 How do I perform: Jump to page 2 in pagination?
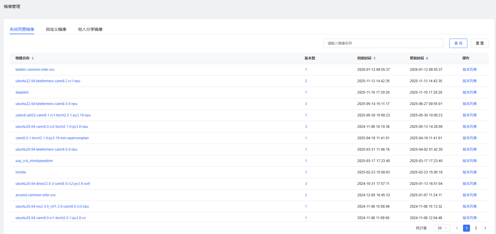click(476, 228)
